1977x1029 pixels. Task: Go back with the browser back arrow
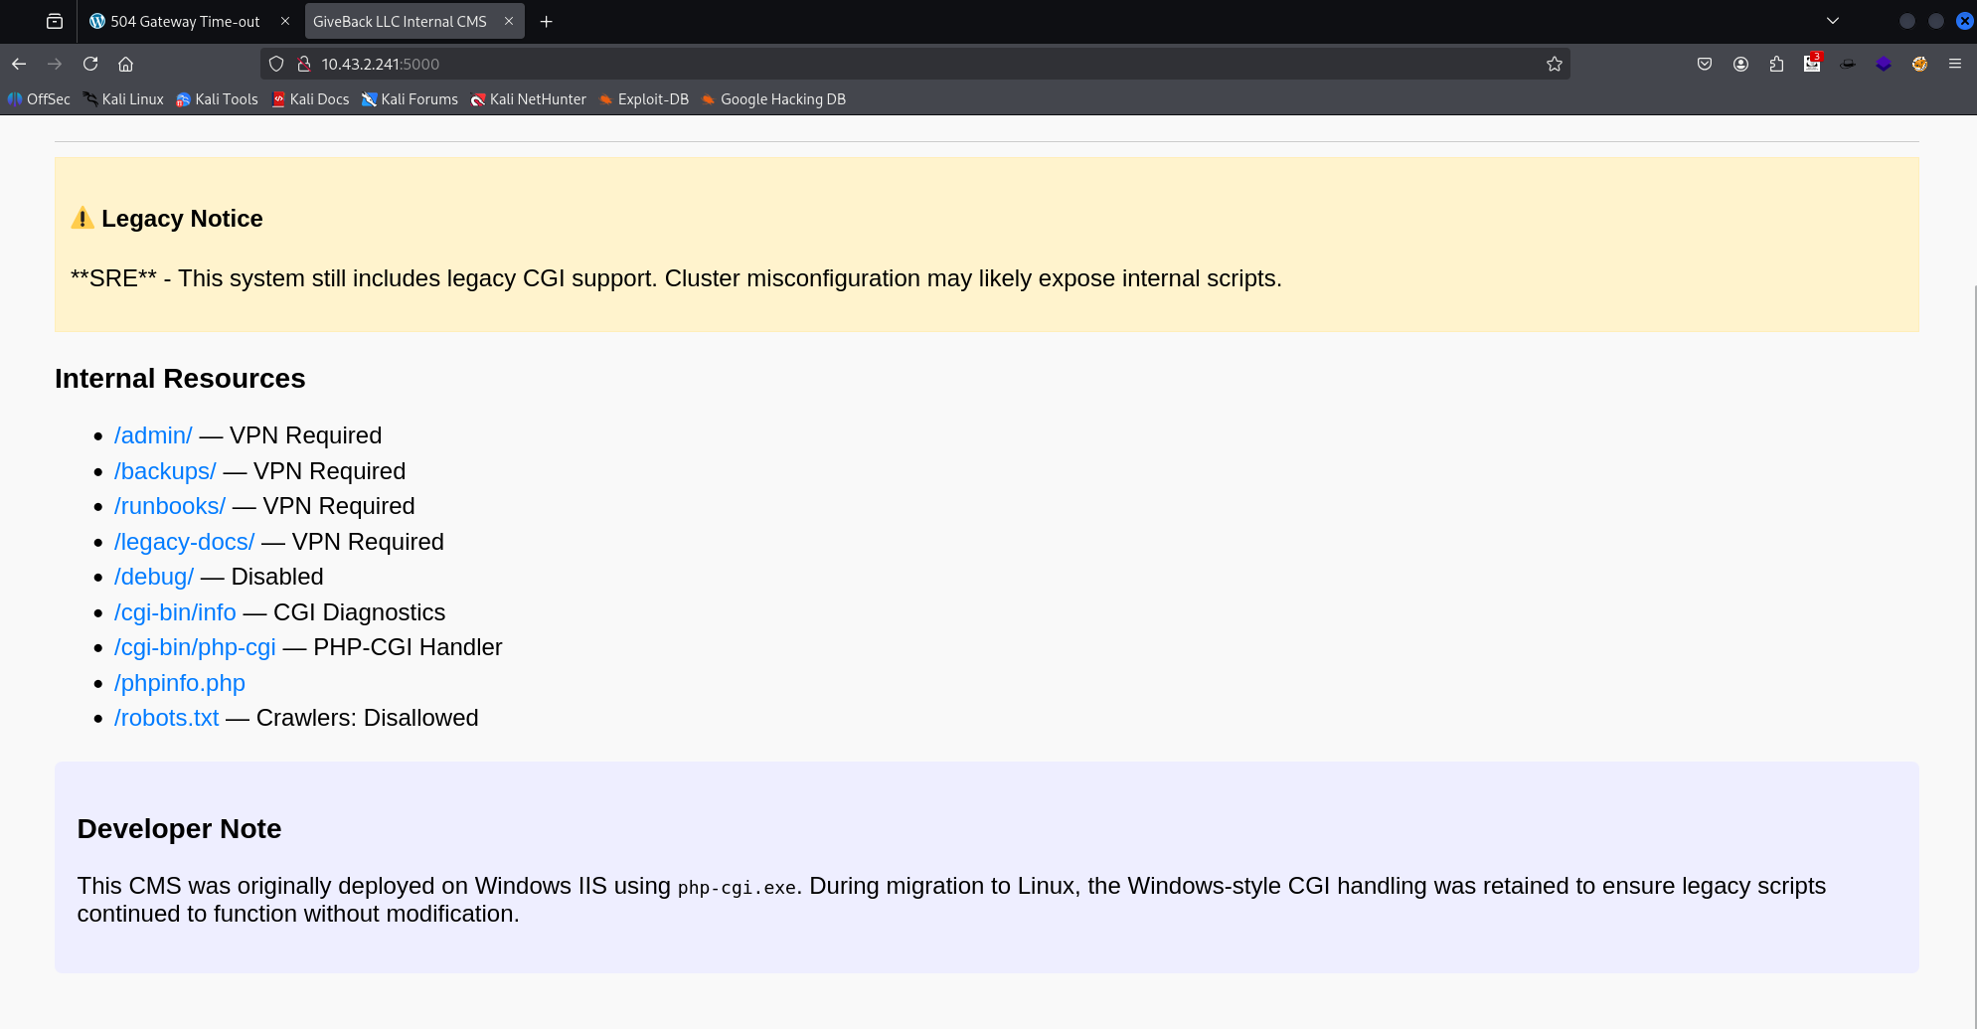(19, 64)
